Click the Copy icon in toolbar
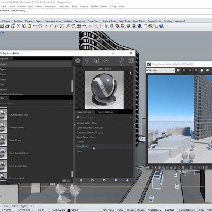The width and height of the screenshot is (212, 212). (24, 26)
